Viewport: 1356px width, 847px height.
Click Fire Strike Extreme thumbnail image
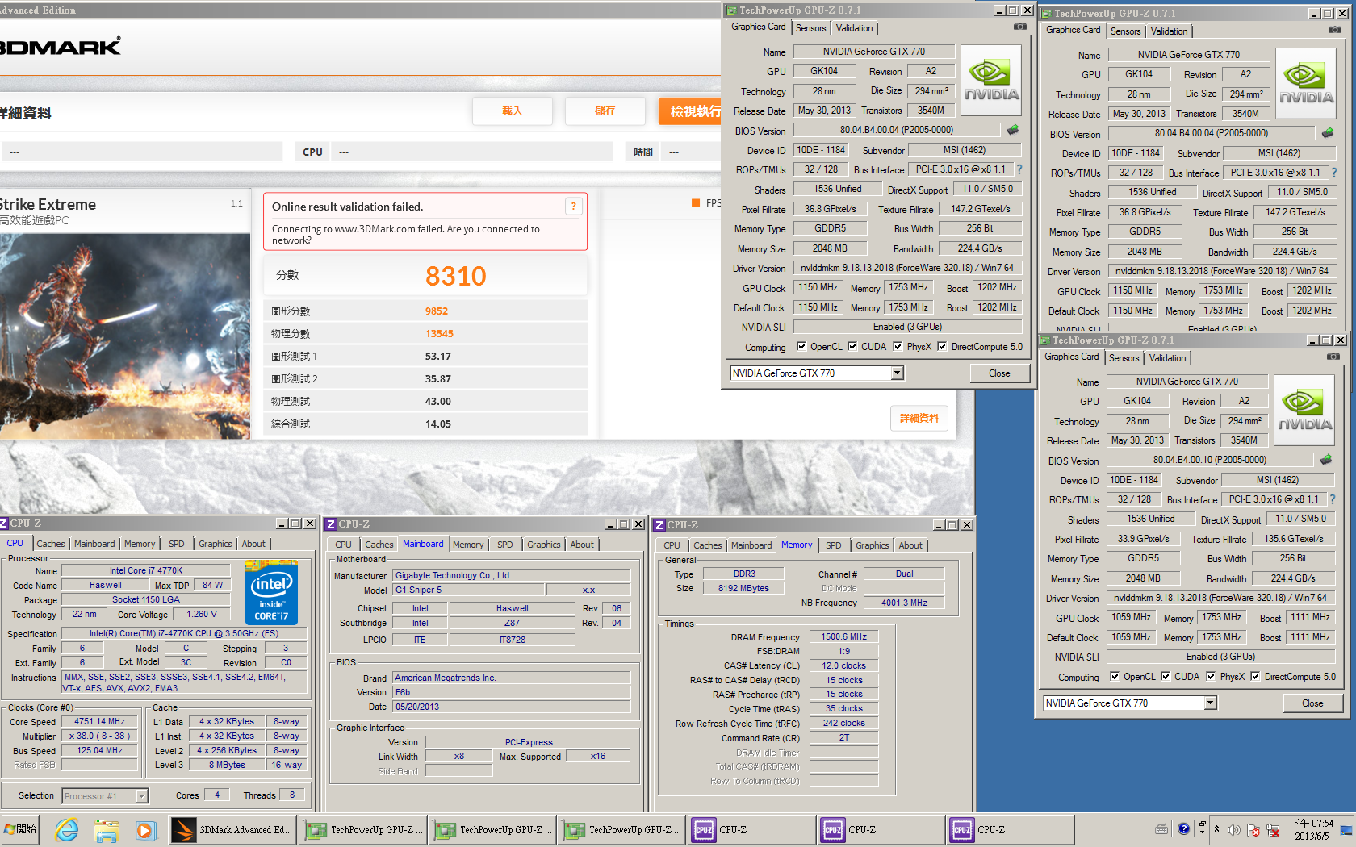pos(125,336)
